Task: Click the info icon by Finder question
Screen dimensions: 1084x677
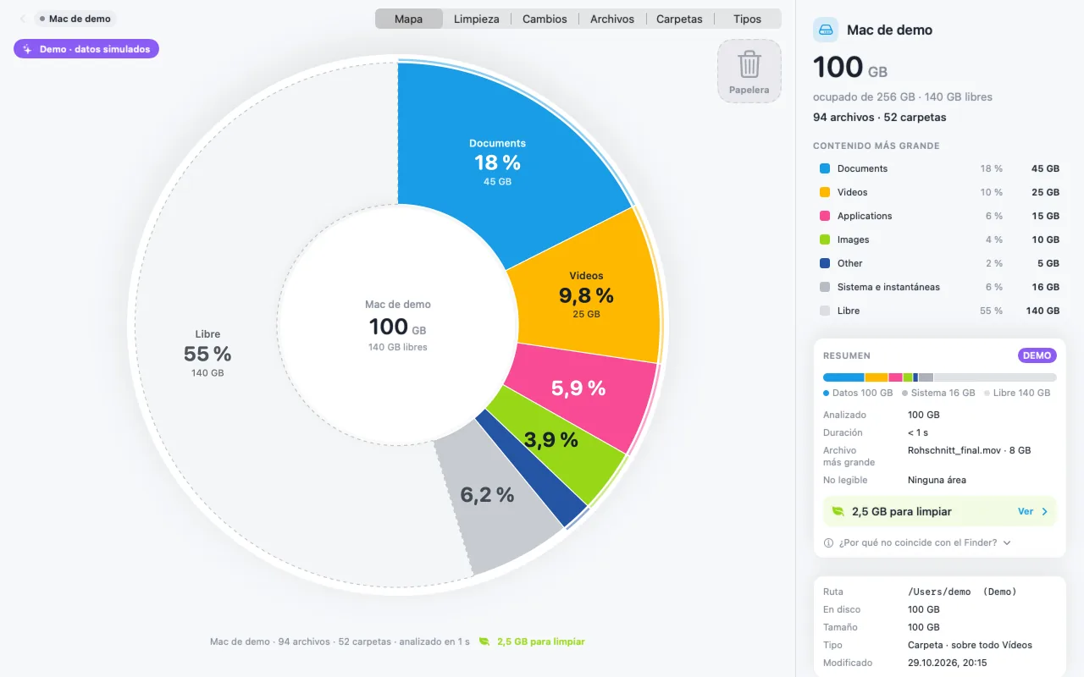Action: click(x=828, y=542)
